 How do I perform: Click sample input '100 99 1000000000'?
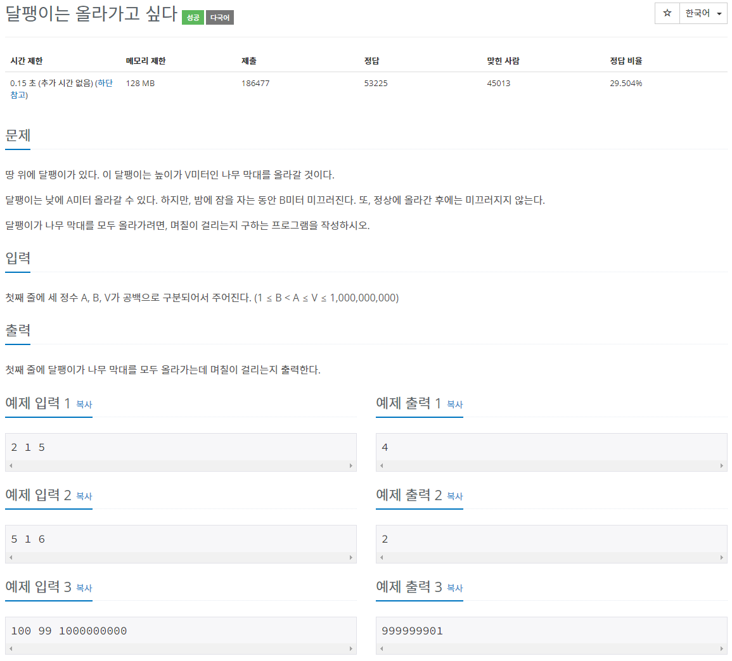click(x=68, y=631)
